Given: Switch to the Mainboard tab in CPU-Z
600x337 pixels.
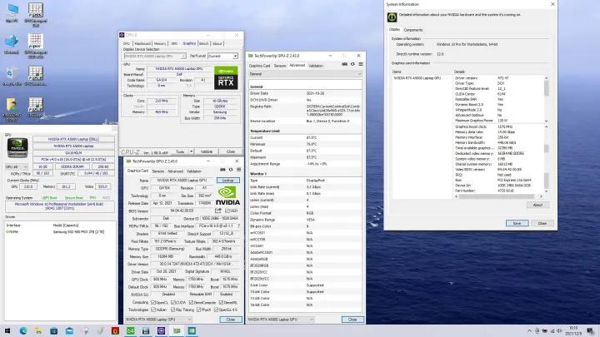Looking at the screenshot, I should [142, 43].
